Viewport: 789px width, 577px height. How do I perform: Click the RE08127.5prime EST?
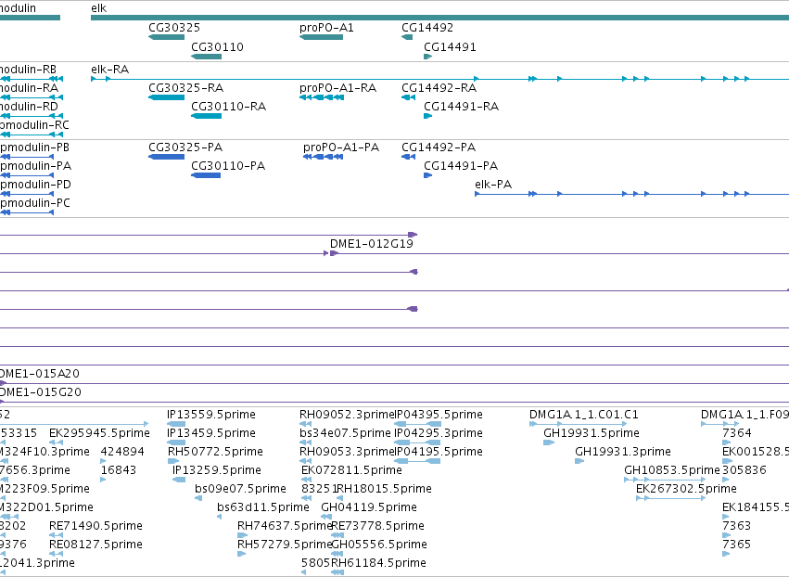56,554
